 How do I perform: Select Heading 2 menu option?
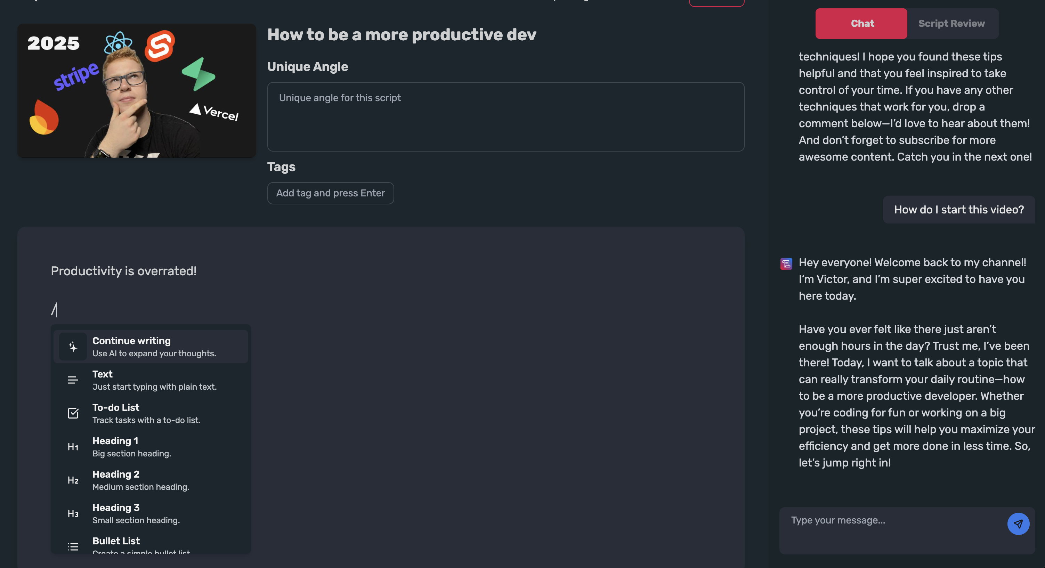150,480
